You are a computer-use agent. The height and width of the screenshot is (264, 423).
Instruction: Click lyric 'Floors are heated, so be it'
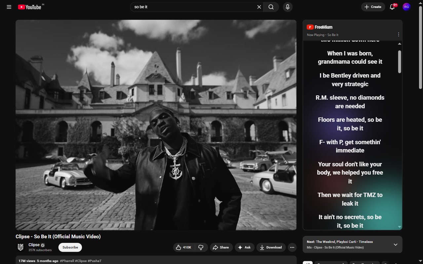(350, 124)
